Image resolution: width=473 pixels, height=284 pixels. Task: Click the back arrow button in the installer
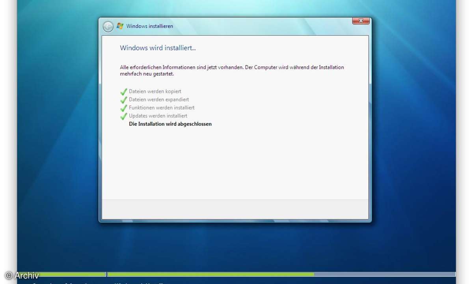108,26
